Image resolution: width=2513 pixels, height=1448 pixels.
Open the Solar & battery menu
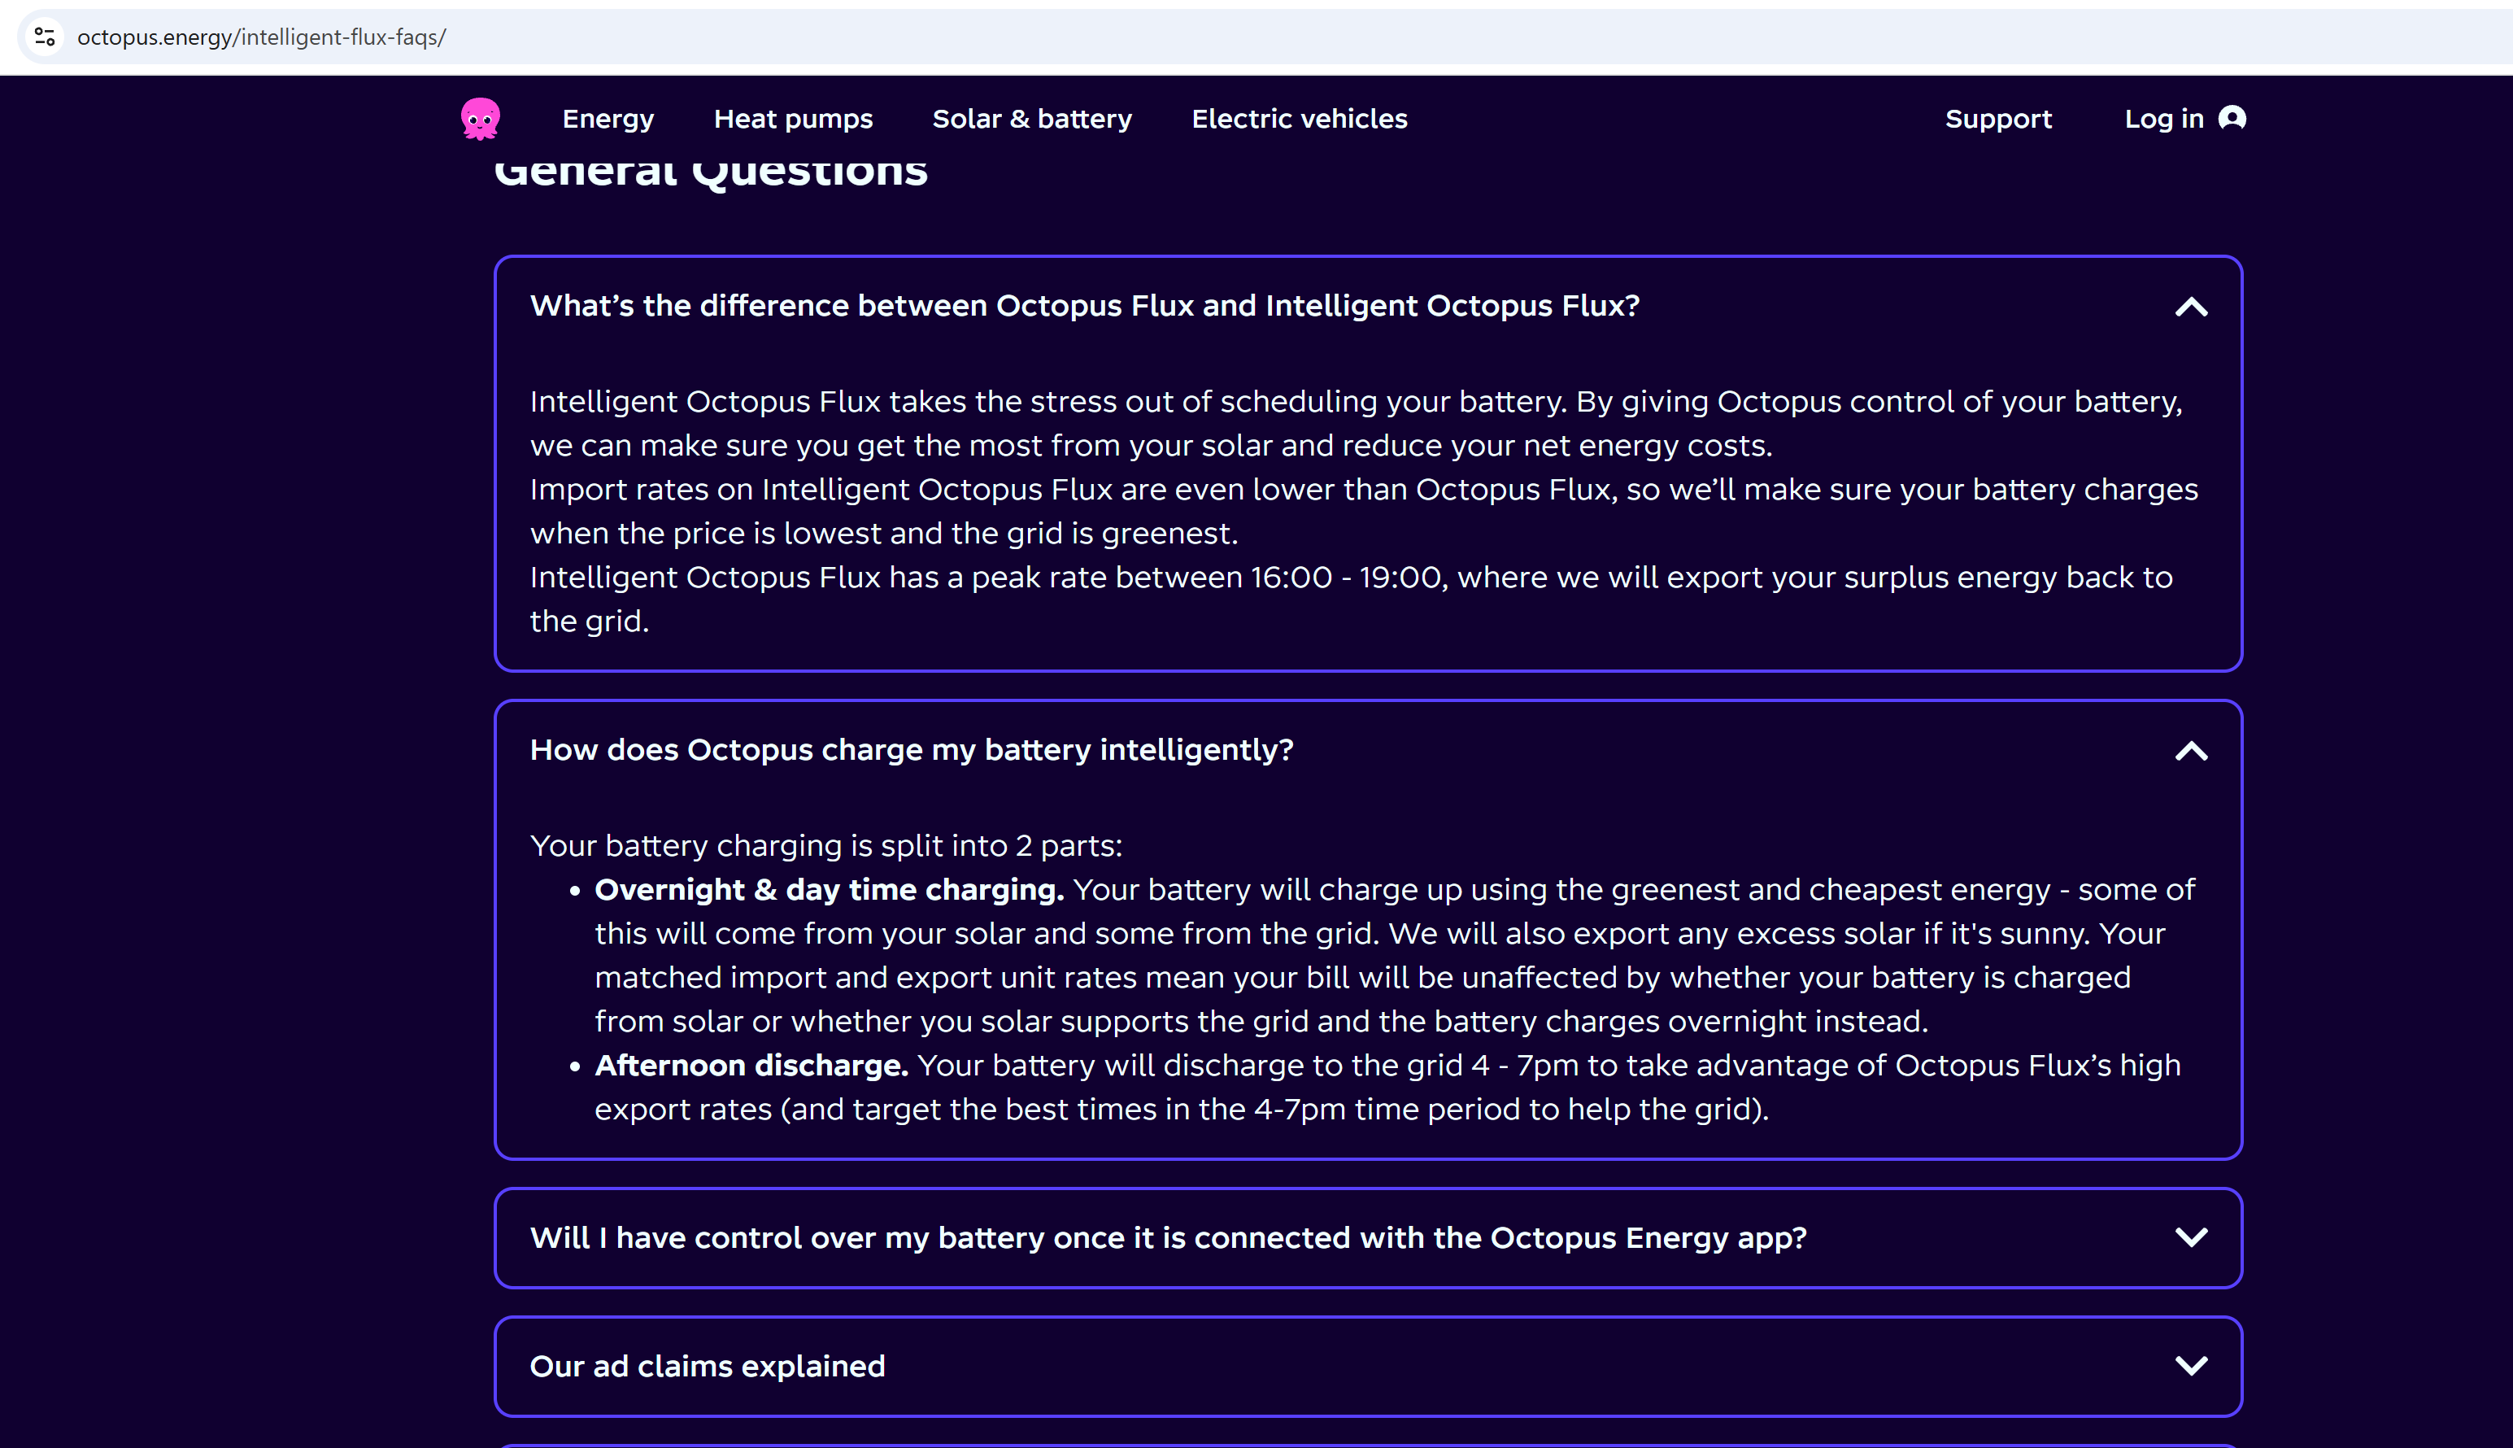(x=1032, y=118)
